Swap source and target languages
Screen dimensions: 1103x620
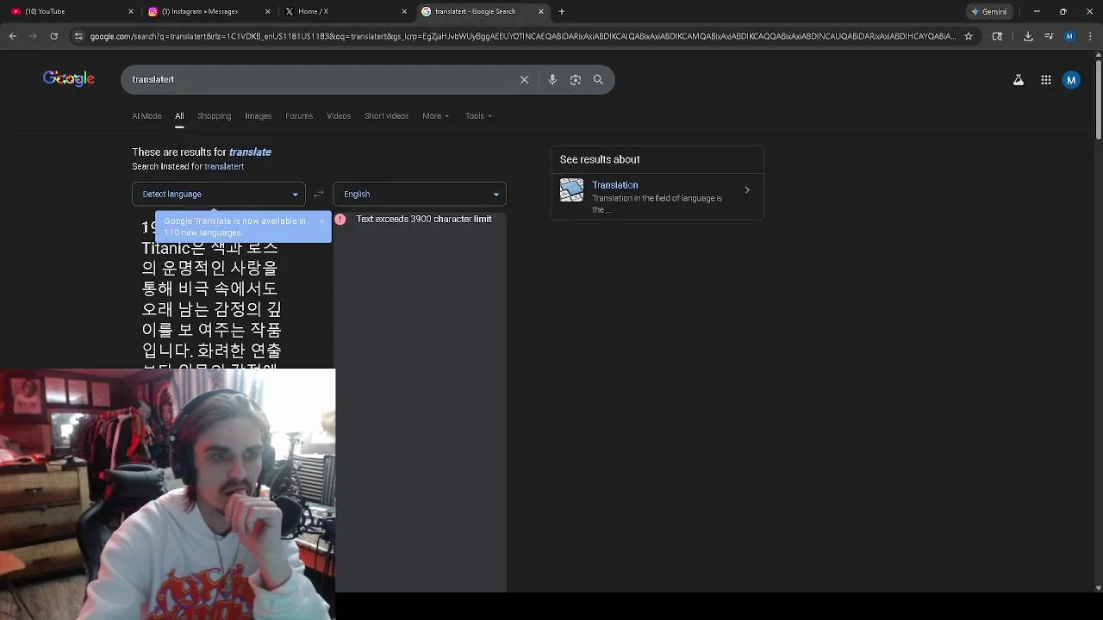[x=319, y=194]
